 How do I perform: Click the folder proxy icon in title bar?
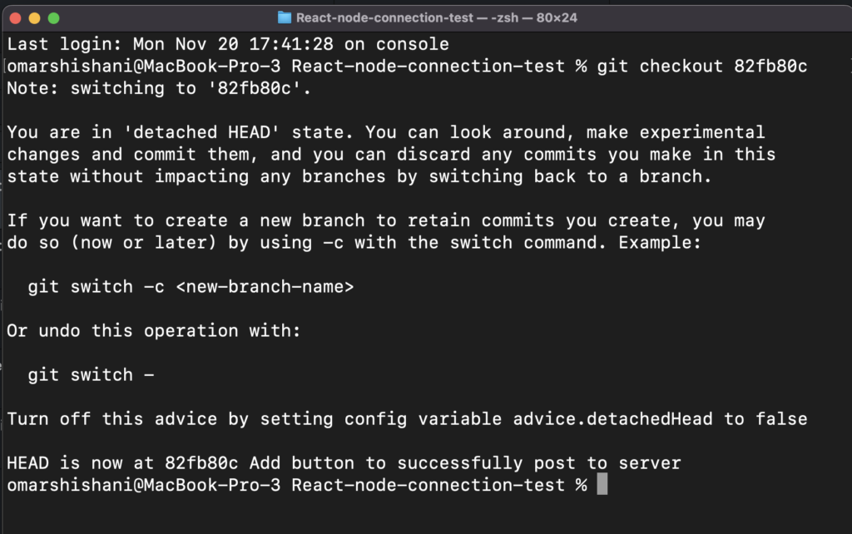285,17
